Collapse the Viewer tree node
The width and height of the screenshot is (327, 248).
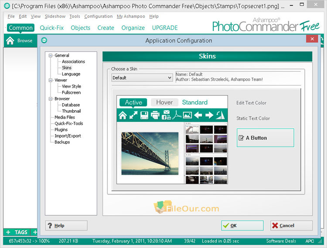tap(51, 80)
